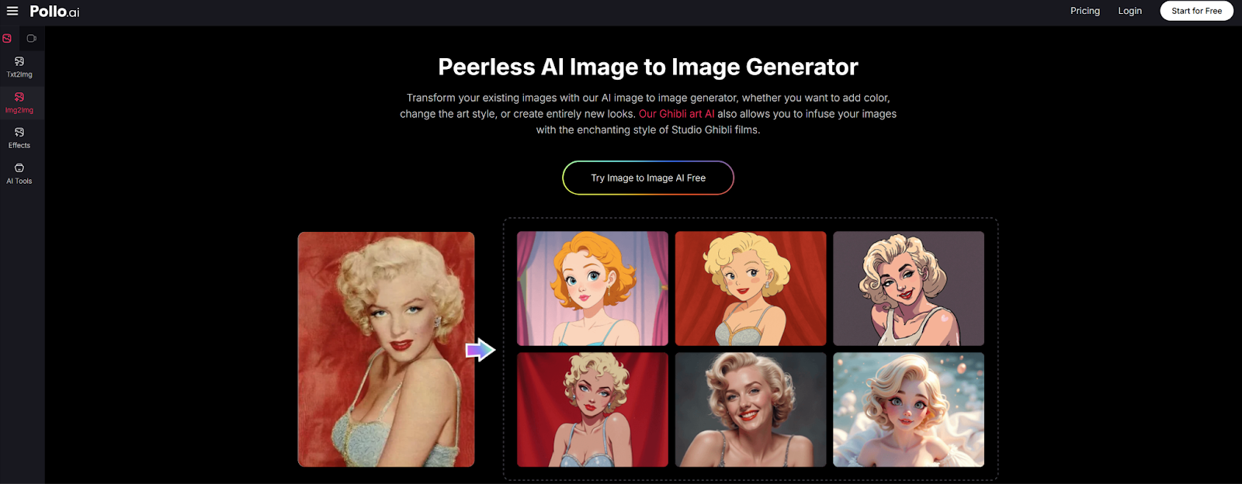Screen dimensions: 1242x484
Task: Select the red image mode icon in sidebar
Action: click(x=7, y=38)
